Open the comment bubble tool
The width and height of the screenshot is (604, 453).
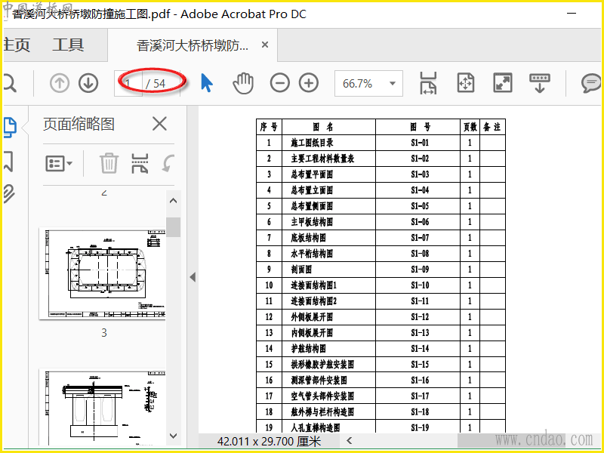pos(591,83)
